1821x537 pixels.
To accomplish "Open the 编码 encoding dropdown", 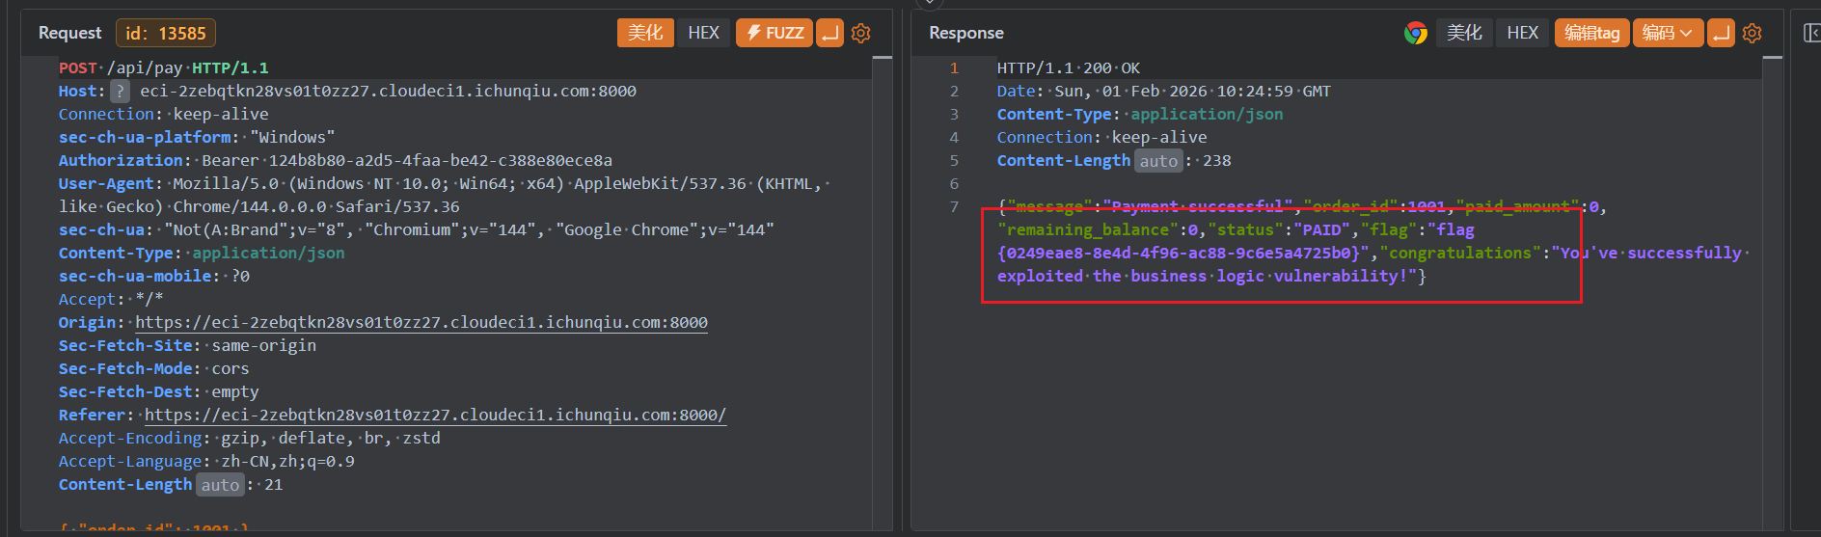I will (1668, 33).
